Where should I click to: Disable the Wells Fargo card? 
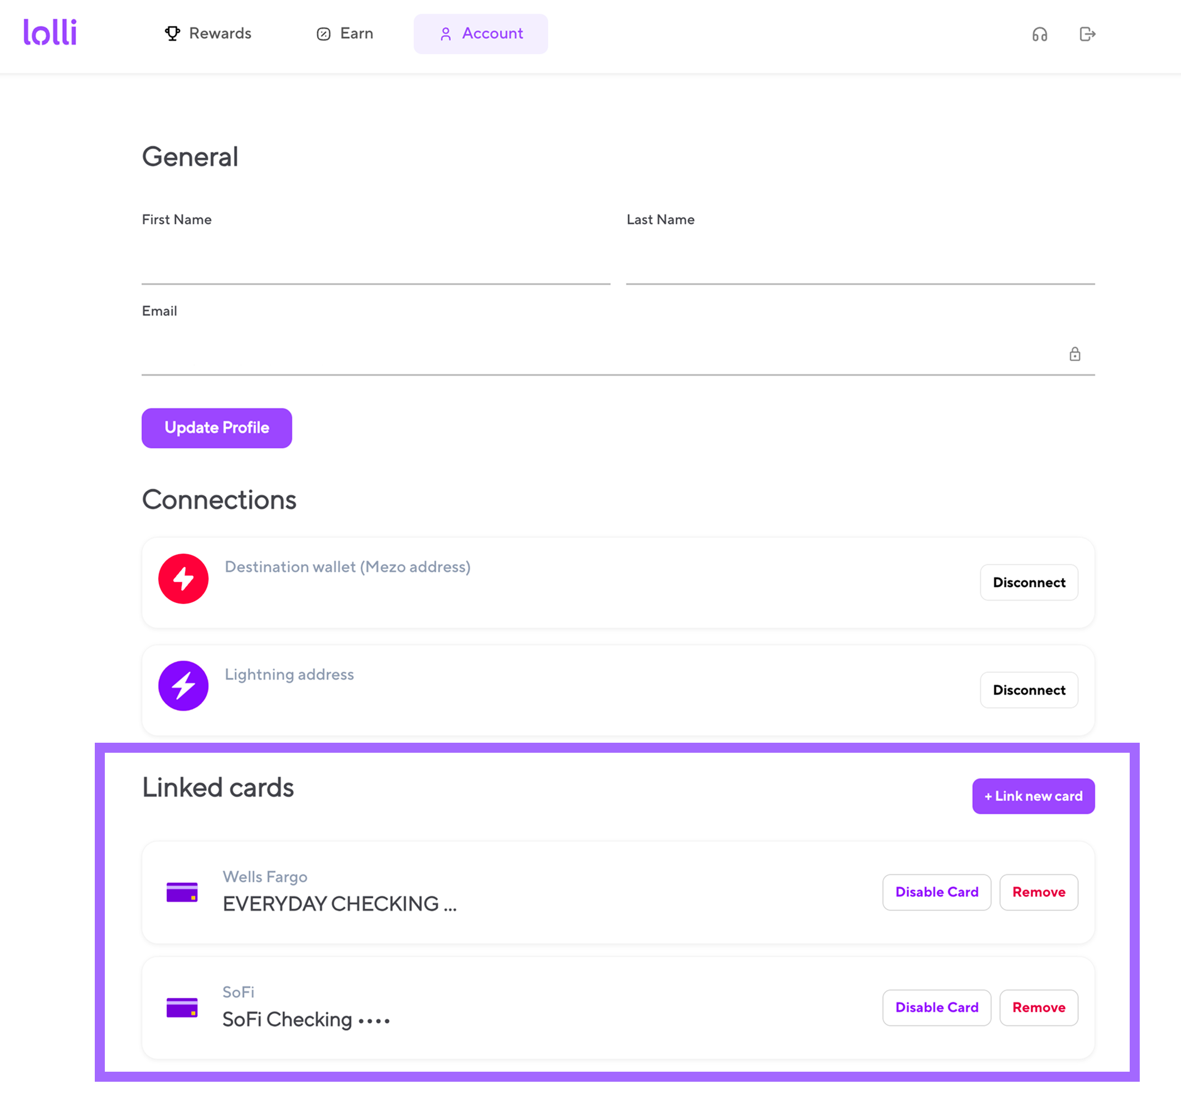(x=937, y=892)
